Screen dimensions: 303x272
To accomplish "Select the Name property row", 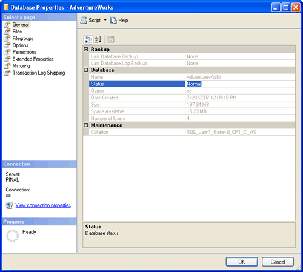I will click(192, 77).
